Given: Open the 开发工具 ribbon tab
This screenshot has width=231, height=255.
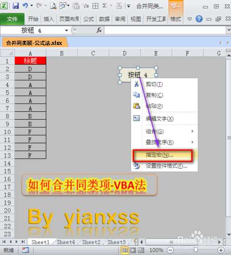Looking at the screenshot, I should click(x=156, y=19).
